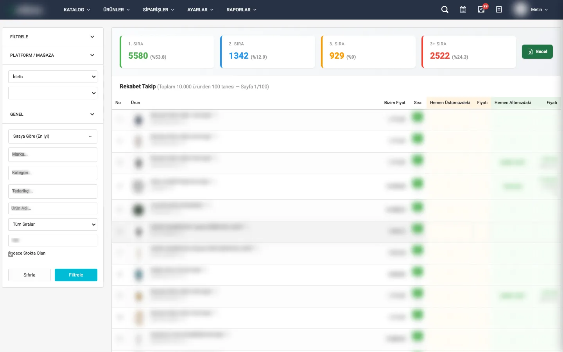The height and width of the screenshot is (352, 563).
Task: Open the 'Sıraya Göre (En İyi)' sort dropdown
Action: (53, 136)
